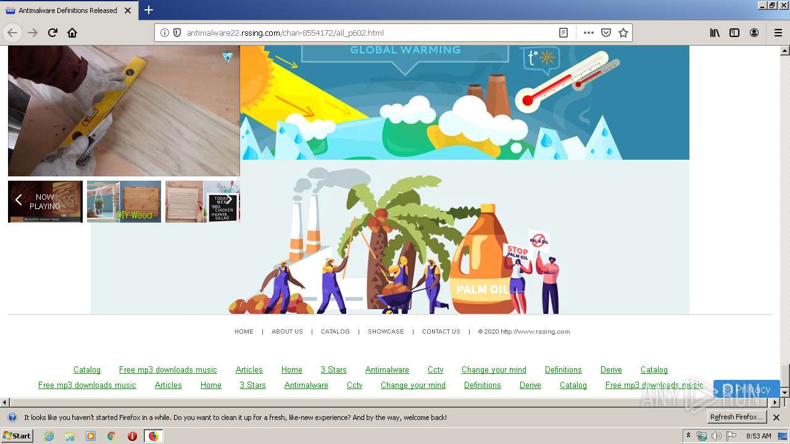Go forward one page
Image resolution: width=790 pixels, height=444 pixels.
click(33, 33)
